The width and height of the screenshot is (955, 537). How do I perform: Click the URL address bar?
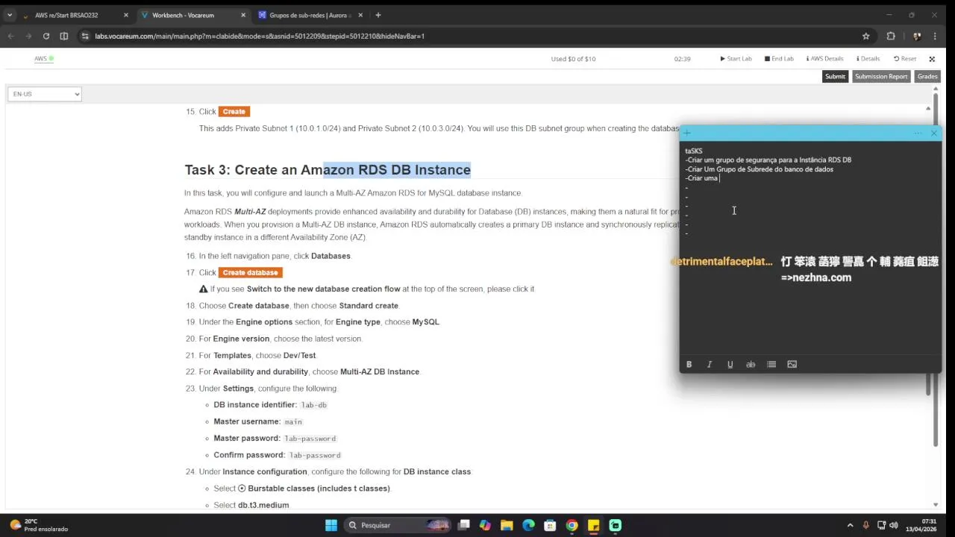(x=470, y=36)
